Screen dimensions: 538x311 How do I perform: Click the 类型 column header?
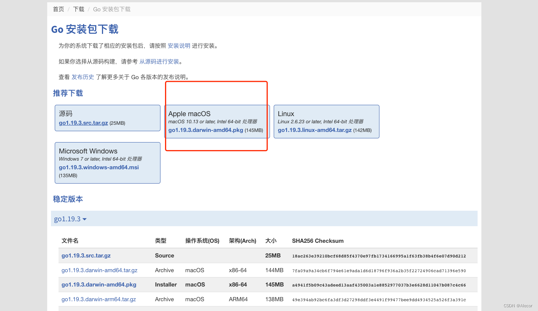point(160,241)
